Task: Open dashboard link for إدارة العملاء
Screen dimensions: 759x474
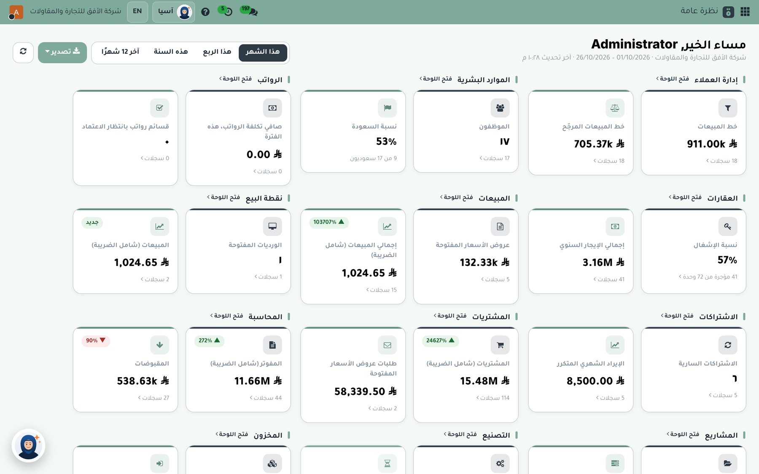Action: pyautogui.click(x=673, y=79)
